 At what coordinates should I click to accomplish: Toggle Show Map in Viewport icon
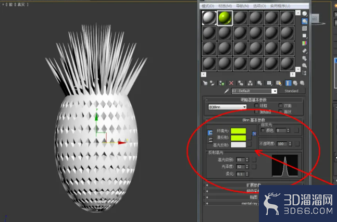point(279,83)
